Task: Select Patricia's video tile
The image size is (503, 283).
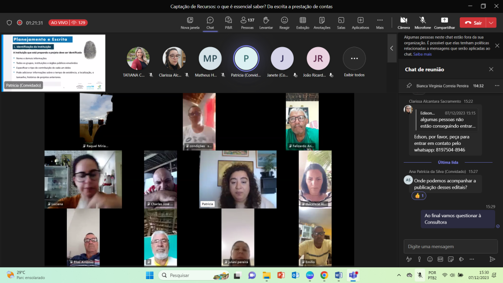Action: [238, 179]
